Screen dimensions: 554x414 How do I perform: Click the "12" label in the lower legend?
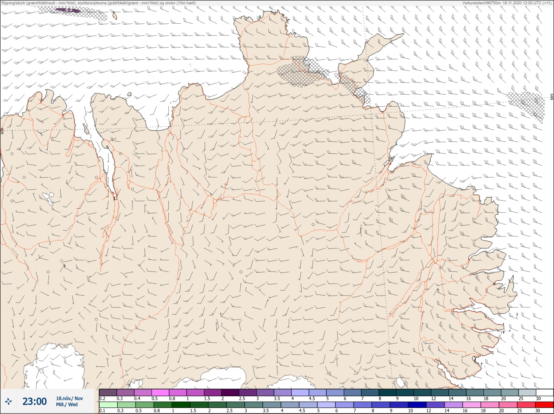point(429,411)
